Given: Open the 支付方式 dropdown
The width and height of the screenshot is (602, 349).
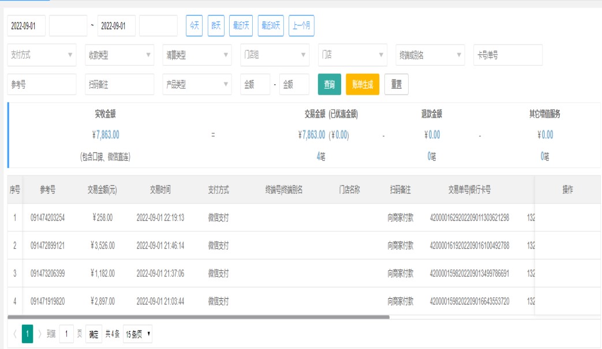Looking at the screenshot, I should (42, 55).
